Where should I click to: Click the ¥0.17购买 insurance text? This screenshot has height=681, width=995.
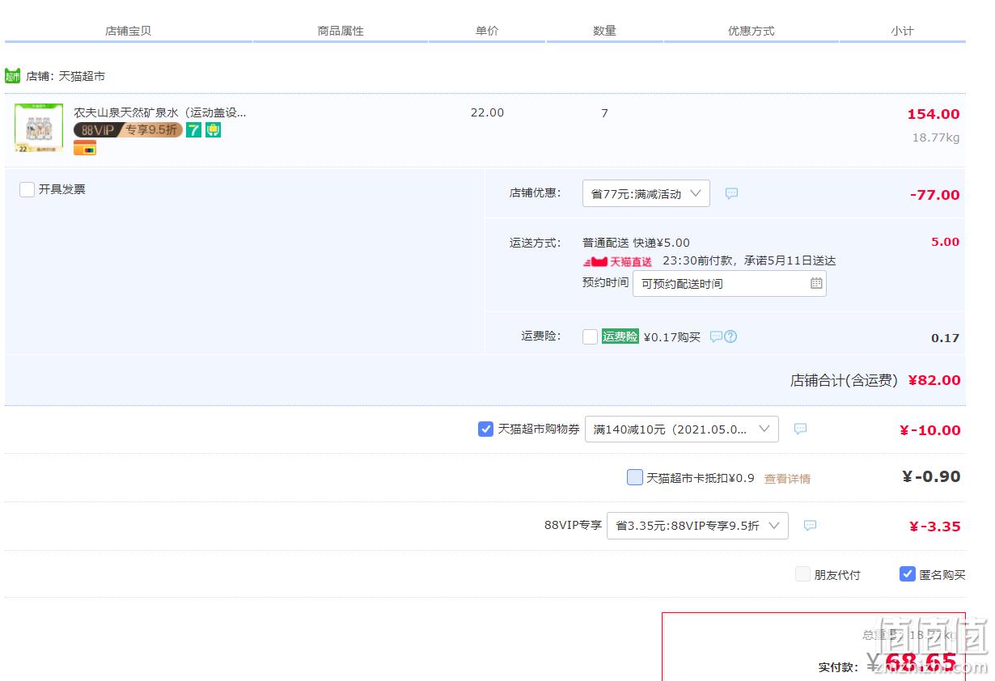tap(671, 337)
